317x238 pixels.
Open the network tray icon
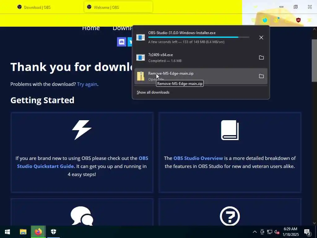(270, 232)
